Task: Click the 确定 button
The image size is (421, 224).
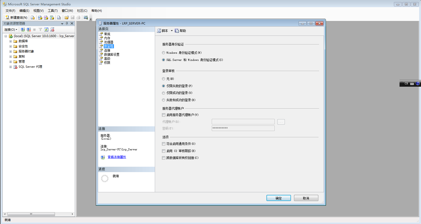Action: tap(279, 198)
